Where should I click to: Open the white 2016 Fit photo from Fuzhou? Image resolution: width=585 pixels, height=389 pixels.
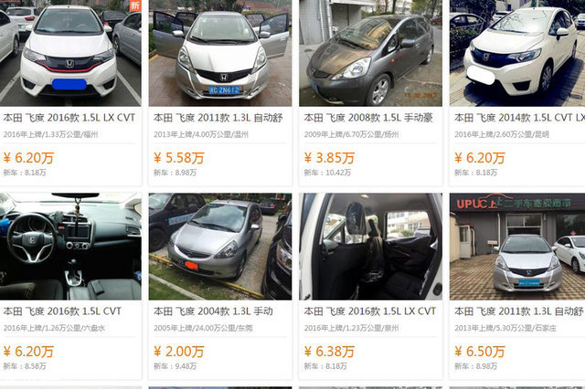(70, 53)
